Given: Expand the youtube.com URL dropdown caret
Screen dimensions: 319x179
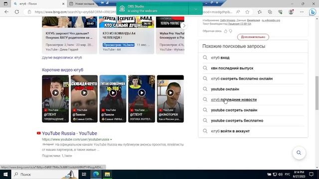Looking at the screenshot, I should click(x=111, y=140).
